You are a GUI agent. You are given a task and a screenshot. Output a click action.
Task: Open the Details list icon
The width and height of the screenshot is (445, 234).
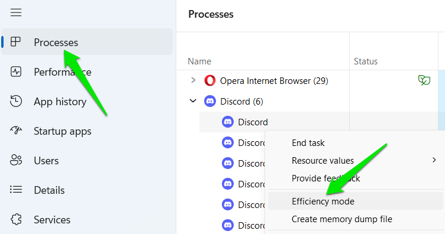(16, 190)
